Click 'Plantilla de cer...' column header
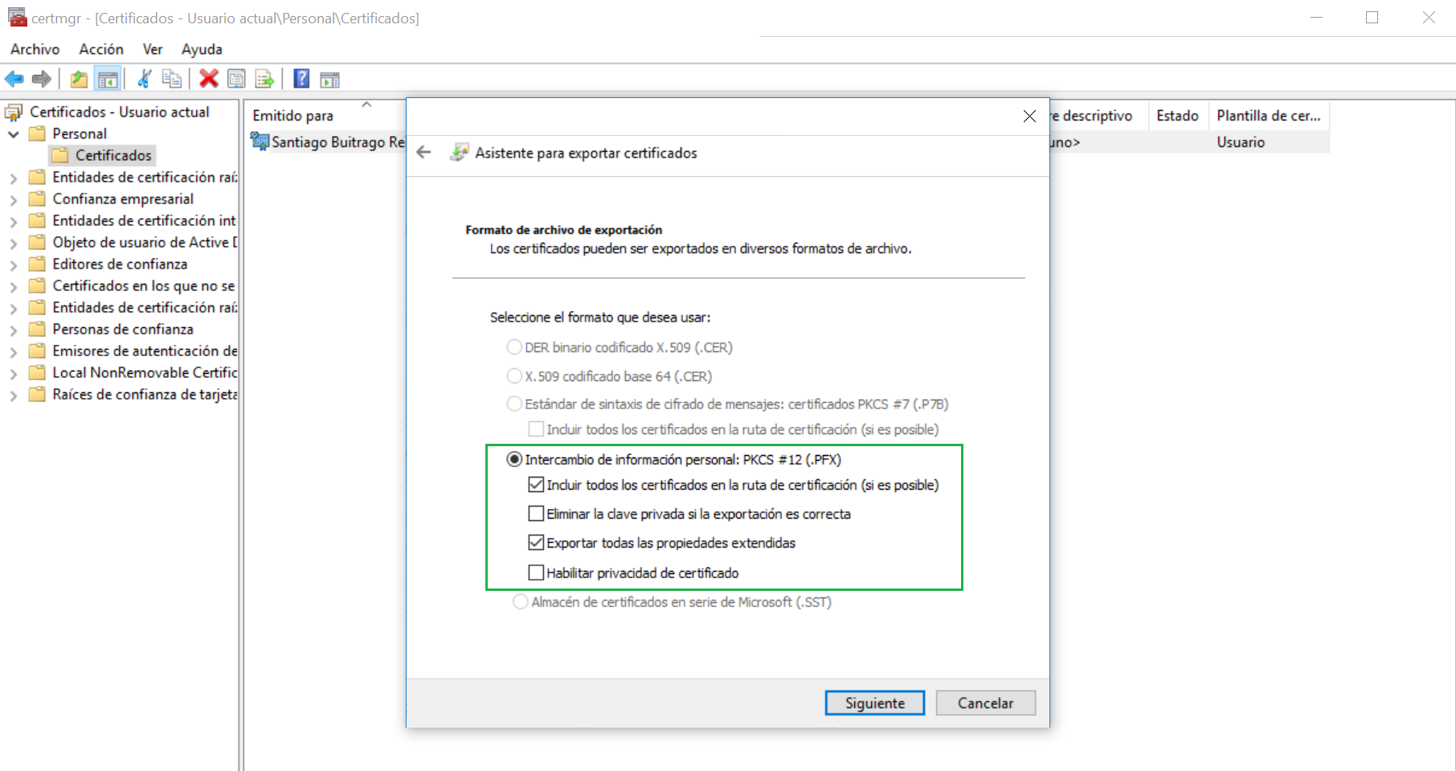The height and width of the screenshot is (771, 1456). [x=1269, y=115]
